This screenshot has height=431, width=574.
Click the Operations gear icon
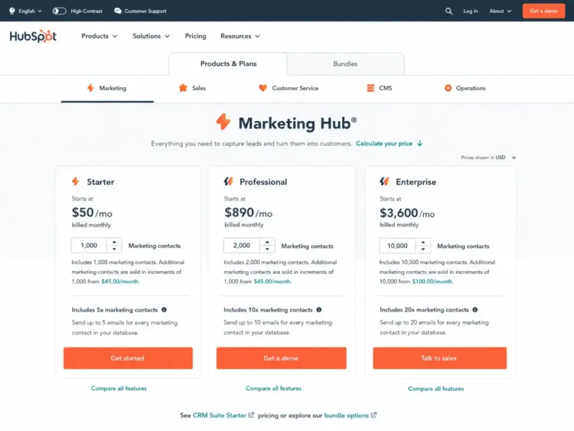click(x=448, y=88)
